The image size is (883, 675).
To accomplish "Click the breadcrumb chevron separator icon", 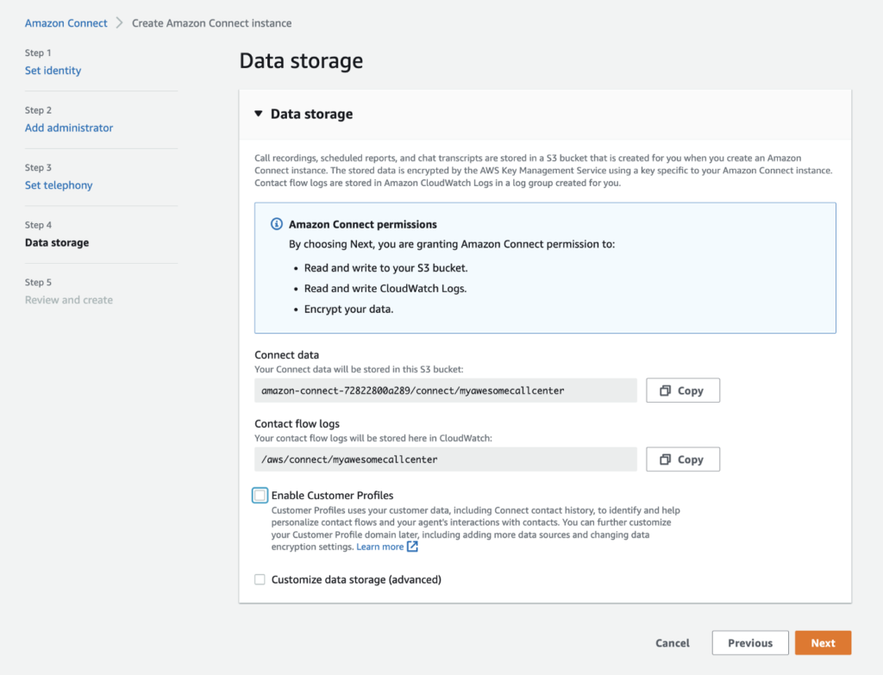I will click(119, 23).
